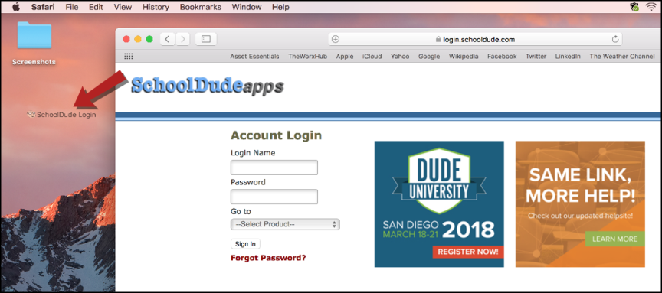Open the File menu
Screen dimensions: 662x293
pyautogui.click(x=71, y=7)
